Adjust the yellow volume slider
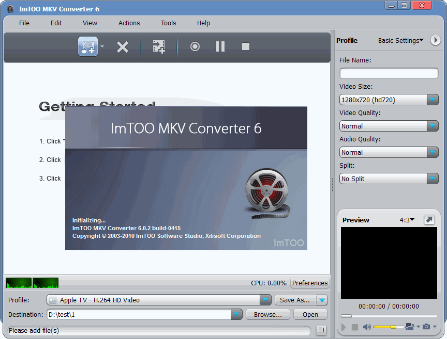This screenshot has height=339, width=447. 388,327
